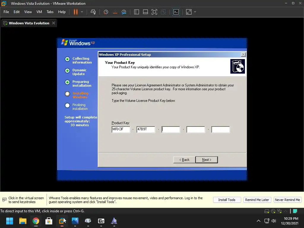Click the VMware Workstation taskbar icon
The height and width of the screenshot is (228, 304).
point(62,221)
